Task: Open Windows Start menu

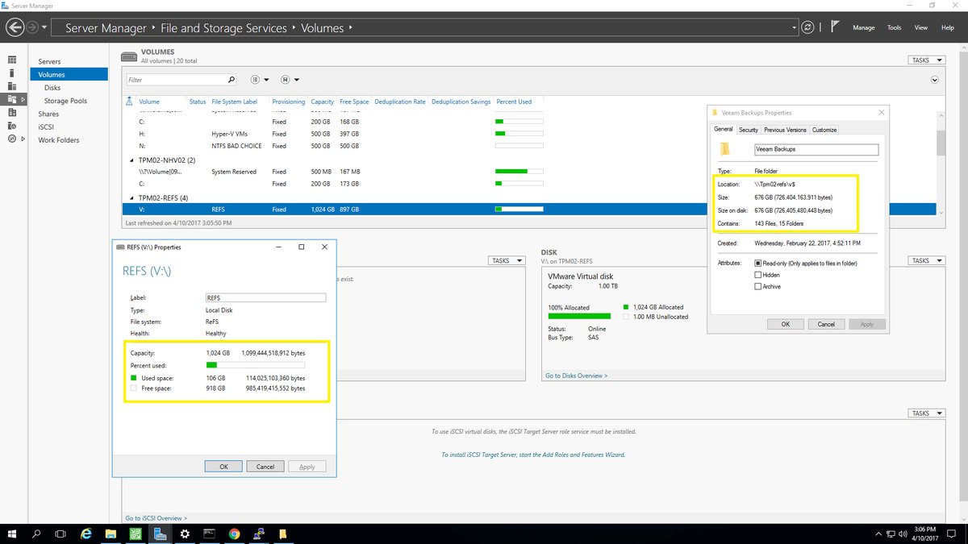Action: [x=12, y=534]
